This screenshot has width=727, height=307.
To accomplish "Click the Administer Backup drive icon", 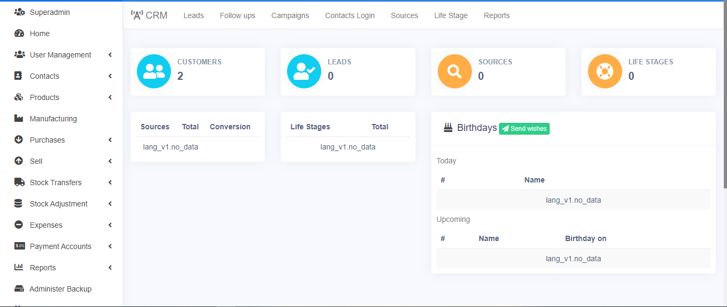I will click(19, 289).
